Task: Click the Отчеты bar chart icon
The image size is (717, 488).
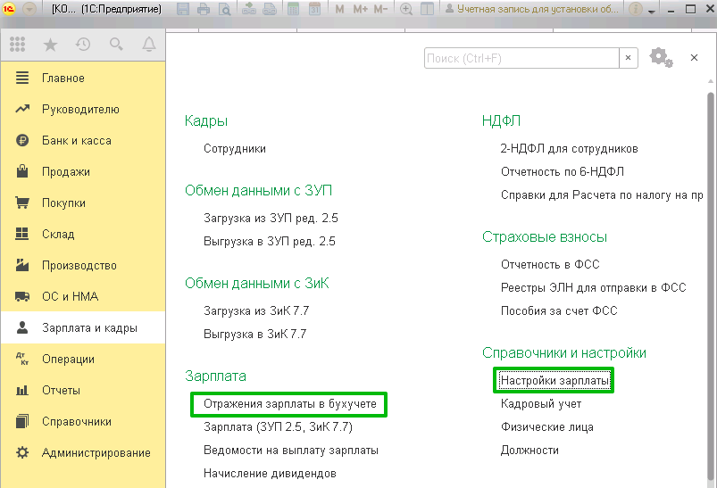Action: point(22,390)
